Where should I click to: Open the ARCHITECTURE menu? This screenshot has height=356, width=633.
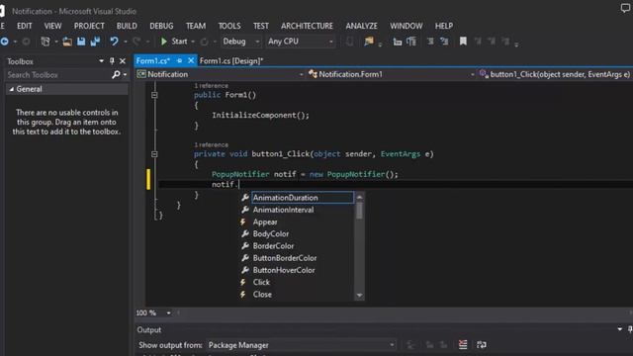click(307, 26)
